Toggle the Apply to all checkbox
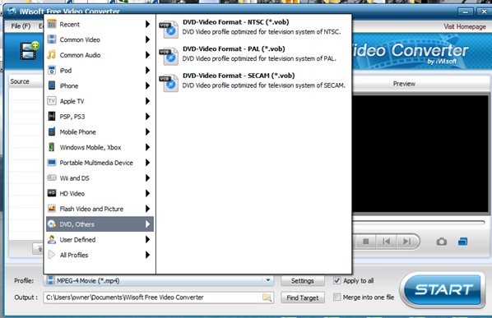 click(x=337, y=280)
